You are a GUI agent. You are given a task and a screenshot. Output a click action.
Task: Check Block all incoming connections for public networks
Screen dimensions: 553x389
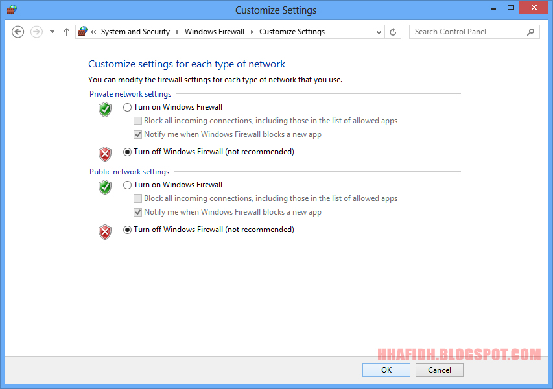pyautogui.click(x=137, y=198)
